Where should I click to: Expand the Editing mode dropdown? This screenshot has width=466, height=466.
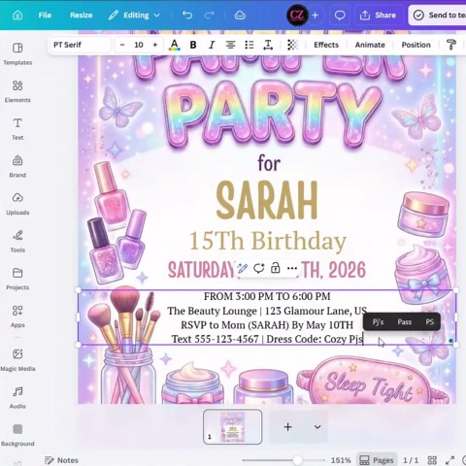point(134,16)
